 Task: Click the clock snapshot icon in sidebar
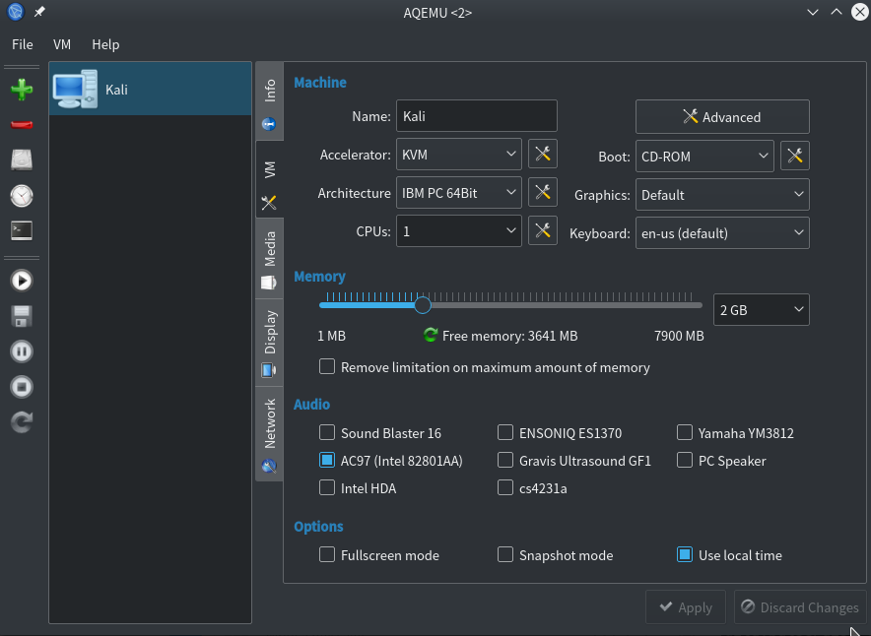21,196
